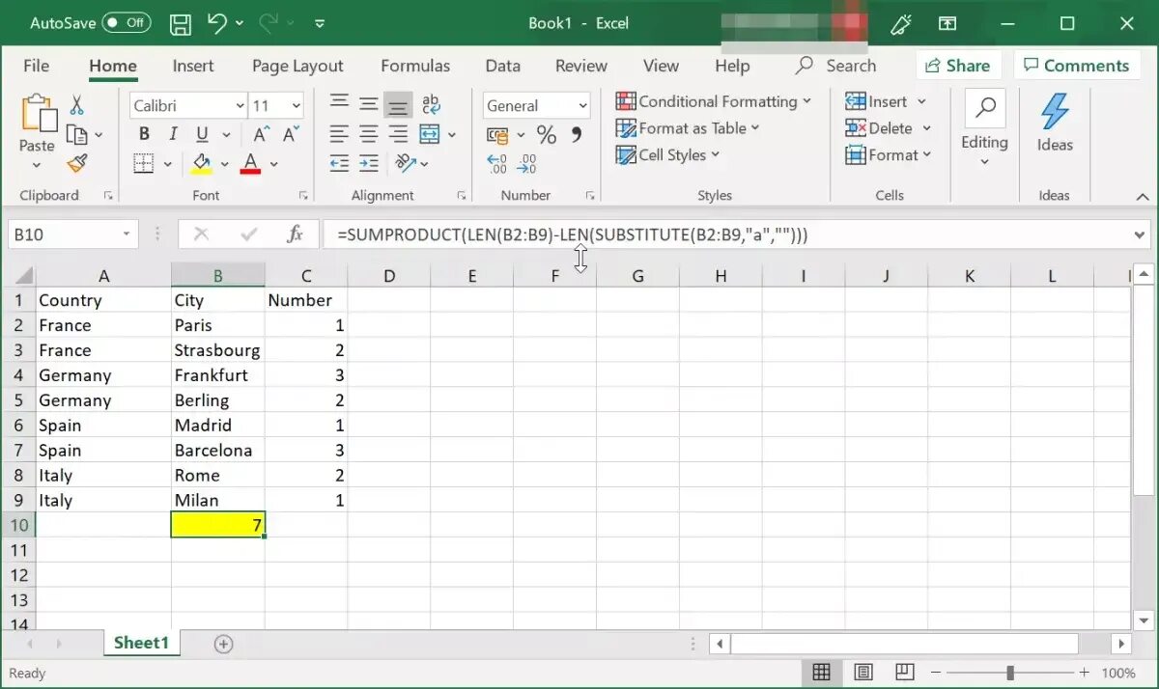Align text left
This screenshot has width=1159, height=689.
pos(339,134)
